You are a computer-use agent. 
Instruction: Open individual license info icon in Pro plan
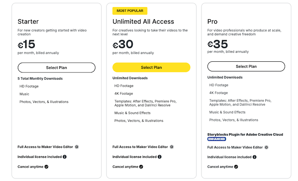tap(254, 157)
